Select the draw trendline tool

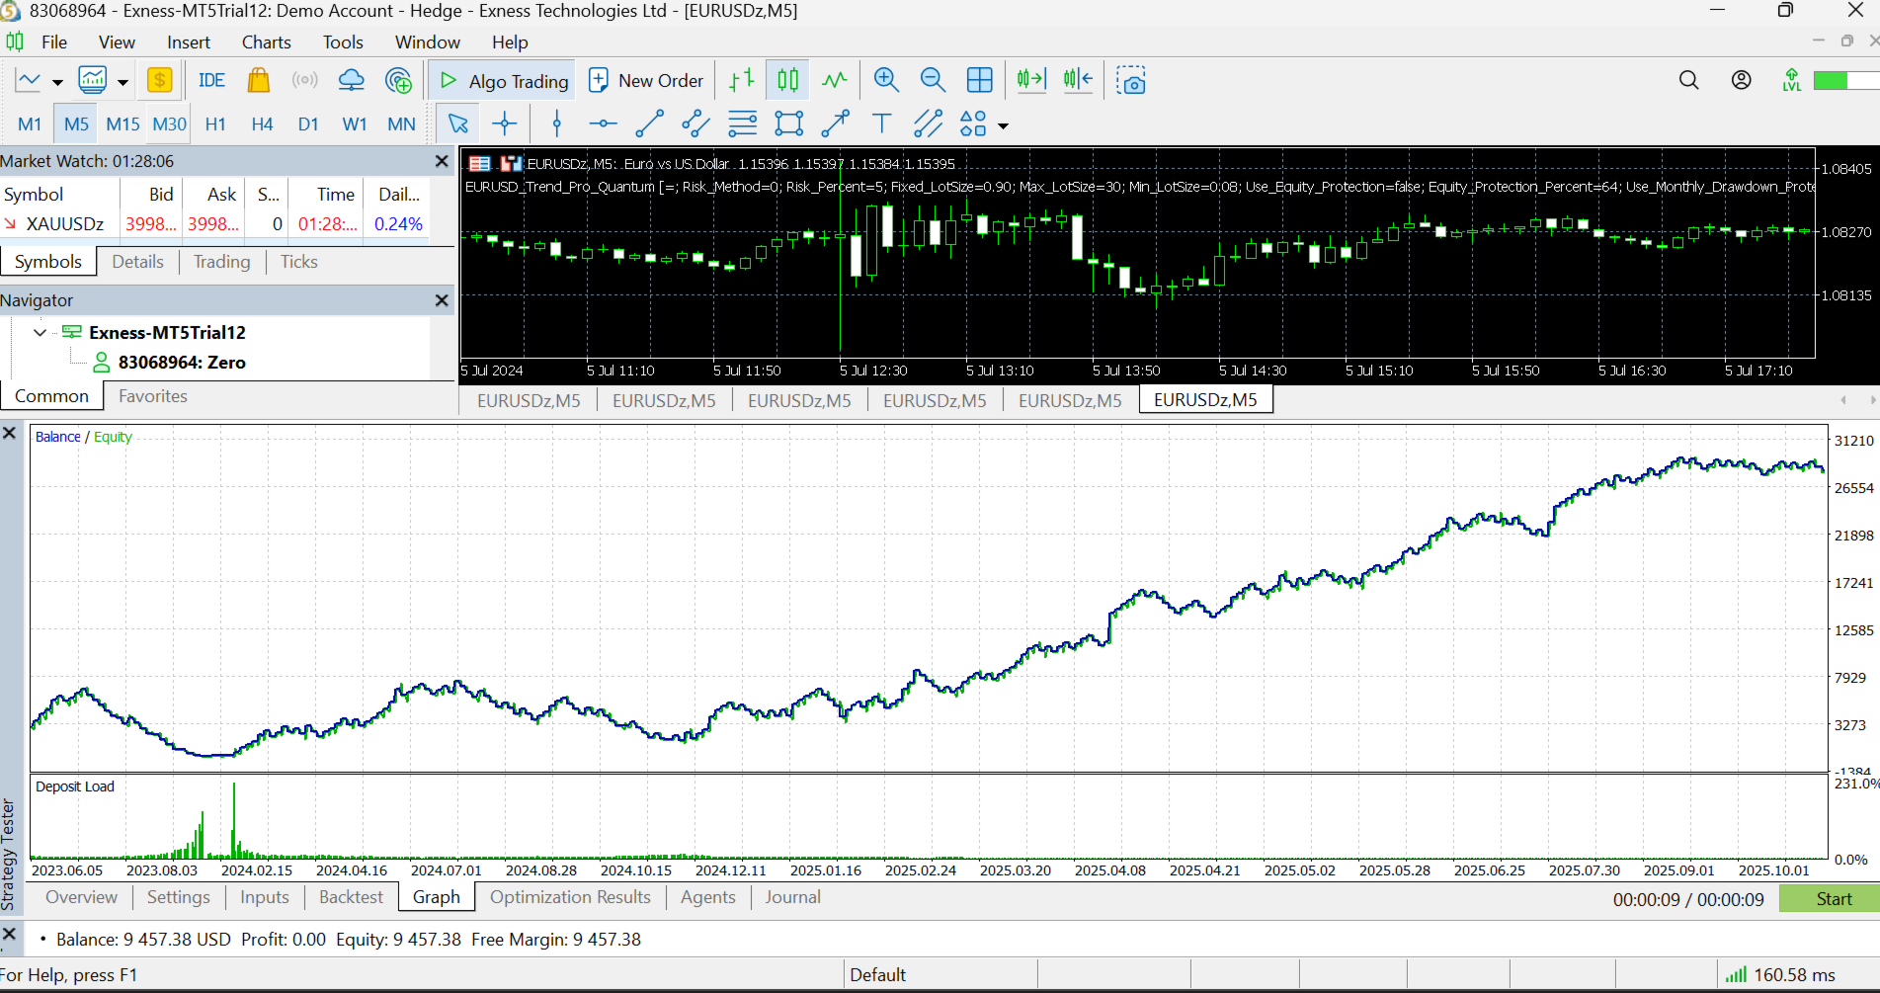pyautogui.click(x=649, y=124)
